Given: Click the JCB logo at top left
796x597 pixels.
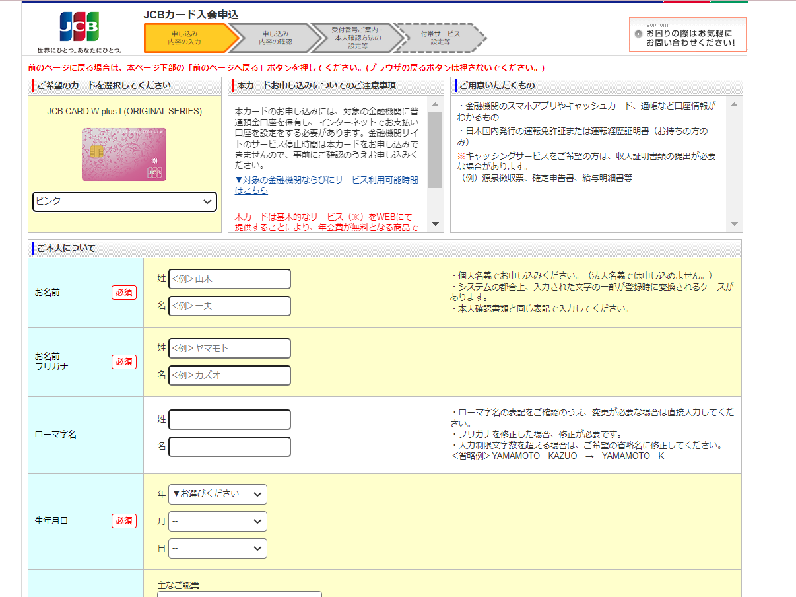Looking at the screenshot, I should tap(79, 27).
